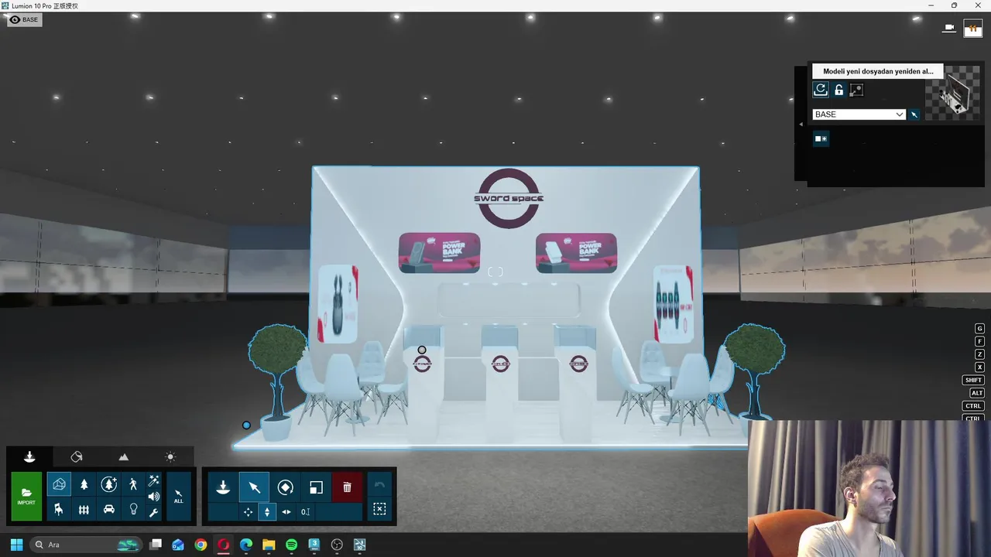This screenshot has width=991, height=557.
Task: Select the Sound speaker category
Action: point(154,497)
